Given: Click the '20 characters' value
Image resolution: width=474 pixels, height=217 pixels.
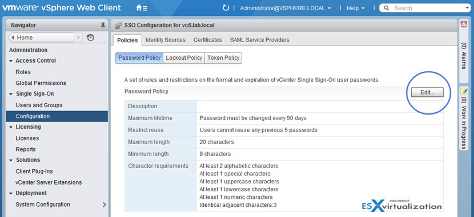Looking at the screenshot, I should [x=217, y=142].
